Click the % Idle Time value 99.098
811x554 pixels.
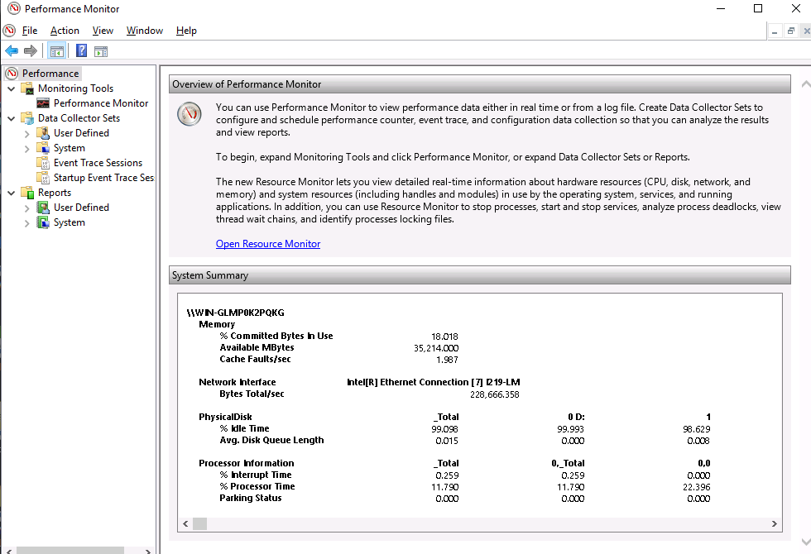coord(445,429)
